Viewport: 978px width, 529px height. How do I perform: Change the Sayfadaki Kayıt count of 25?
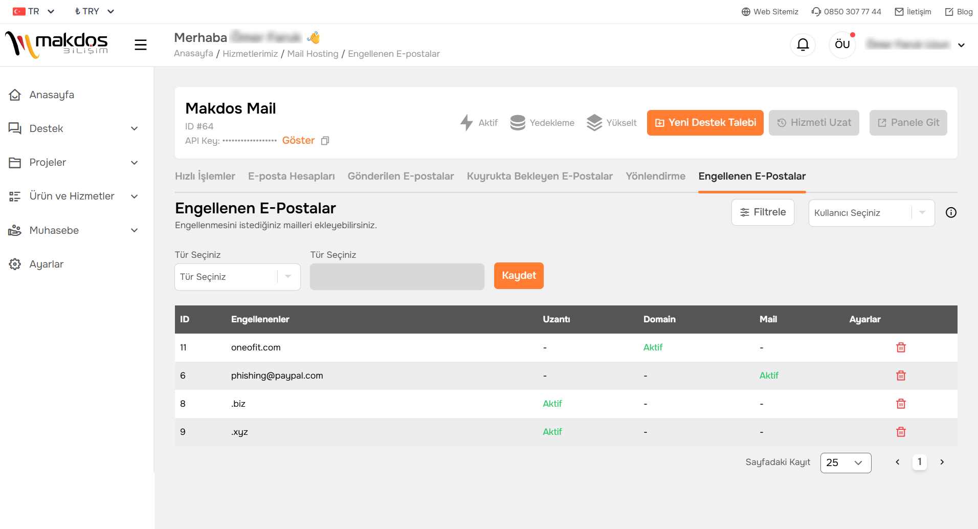coord(846,462)
